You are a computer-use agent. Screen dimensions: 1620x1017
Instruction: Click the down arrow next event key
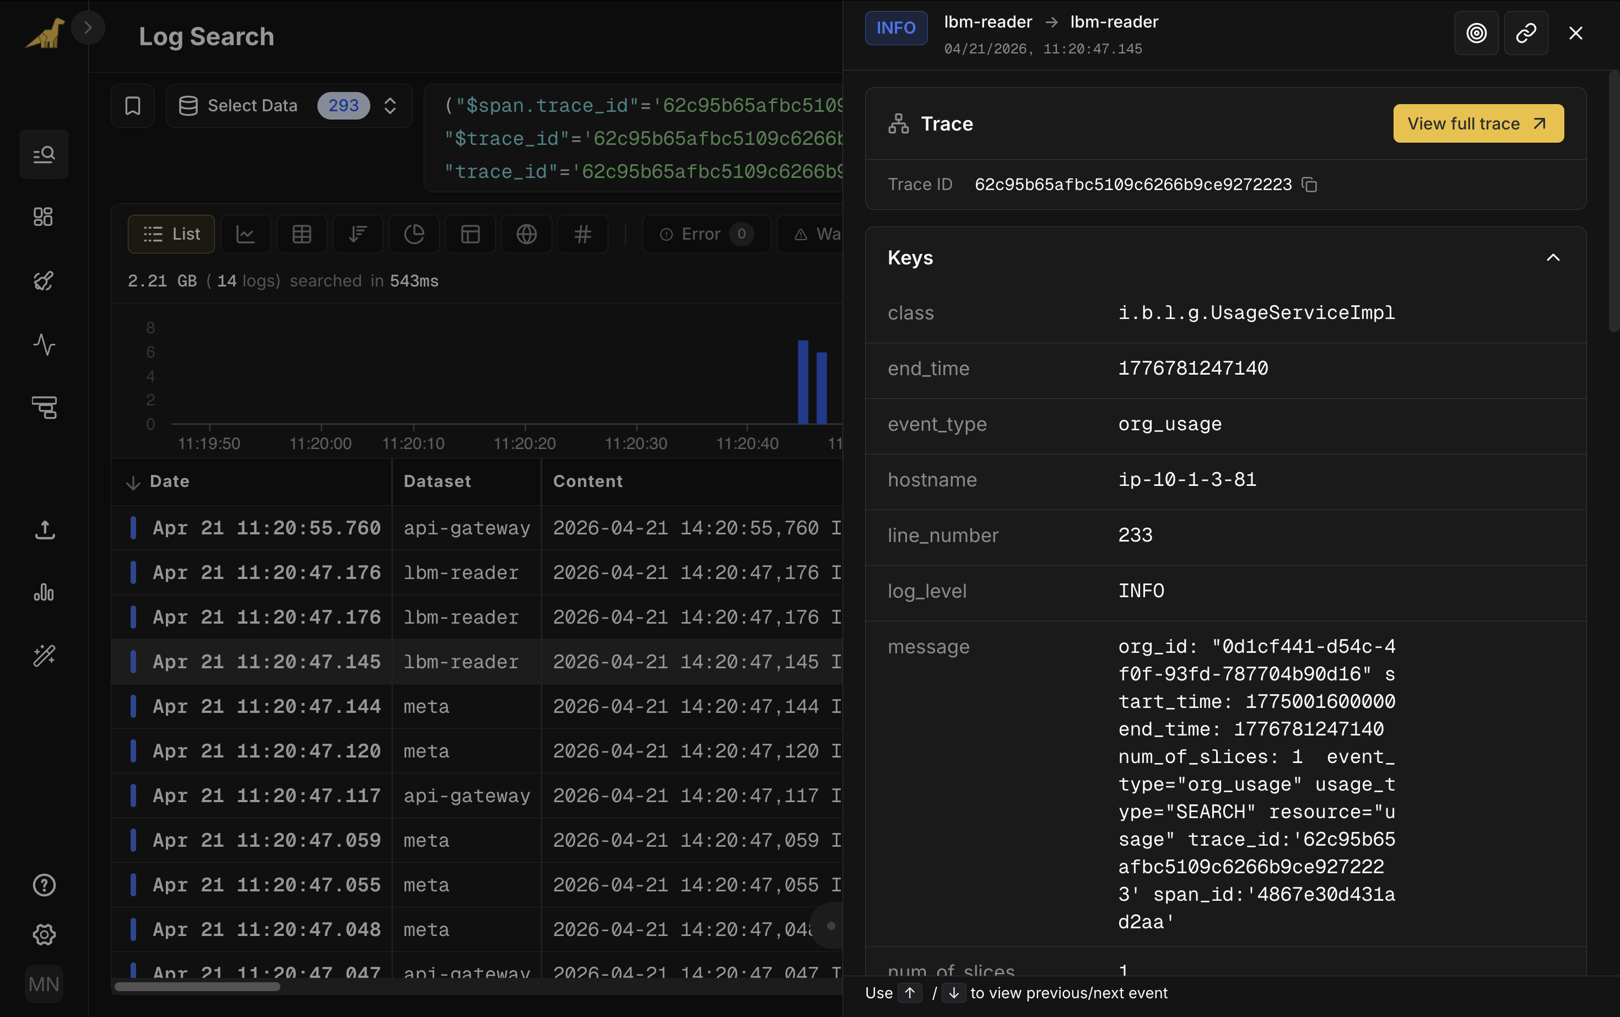[953, 993]
